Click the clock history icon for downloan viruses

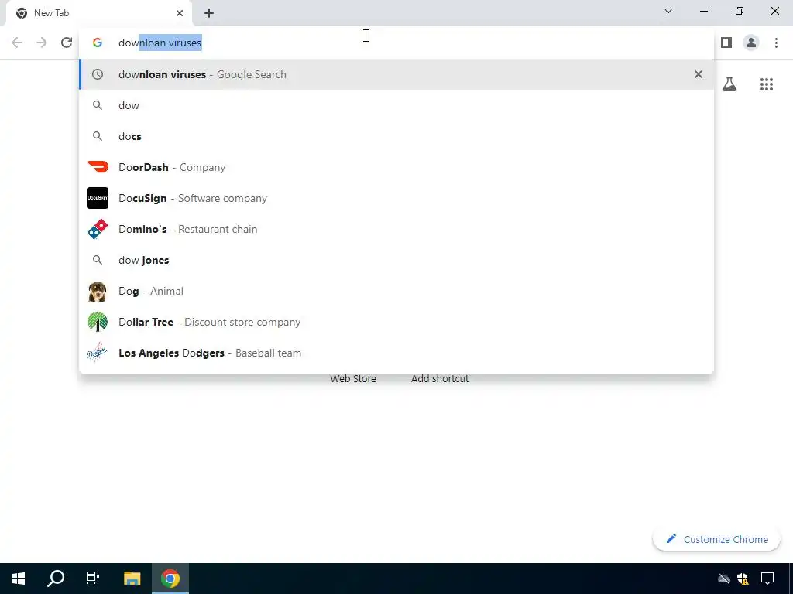98,74
